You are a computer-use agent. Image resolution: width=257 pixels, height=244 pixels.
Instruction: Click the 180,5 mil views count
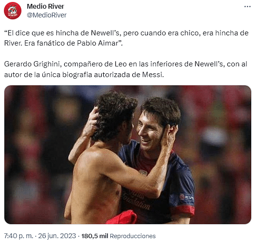[94, 236]
